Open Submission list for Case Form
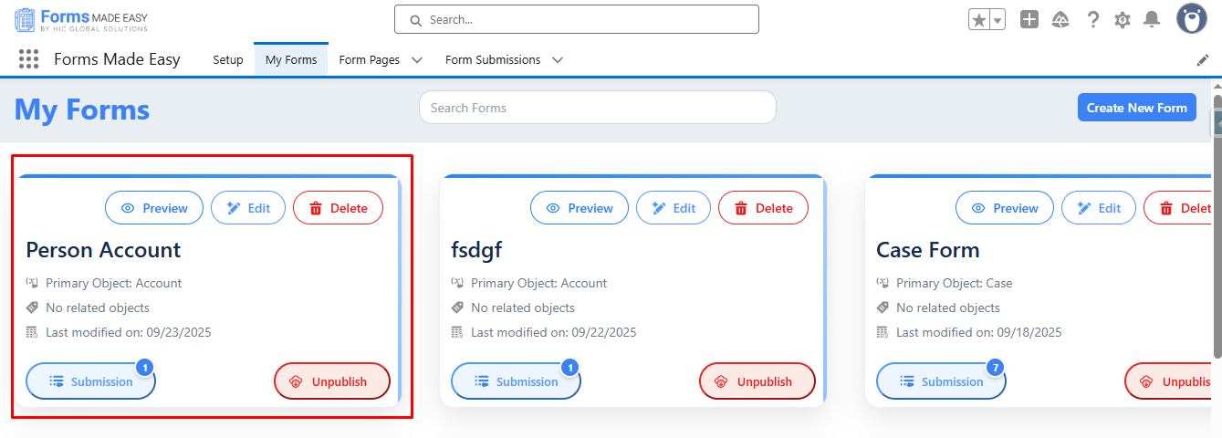This screenshot has height=438, width=1222. [940, 381]
